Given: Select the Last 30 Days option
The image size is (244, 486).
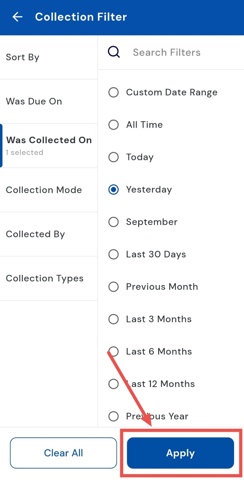Looking at the screenshot, I should pyautogui.click(x=114, y=254).
